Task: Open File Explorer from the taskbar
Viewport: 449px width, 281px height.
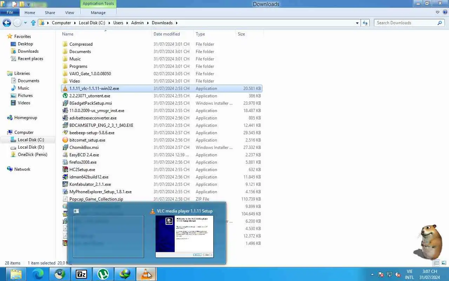Action: coord(16,274)
